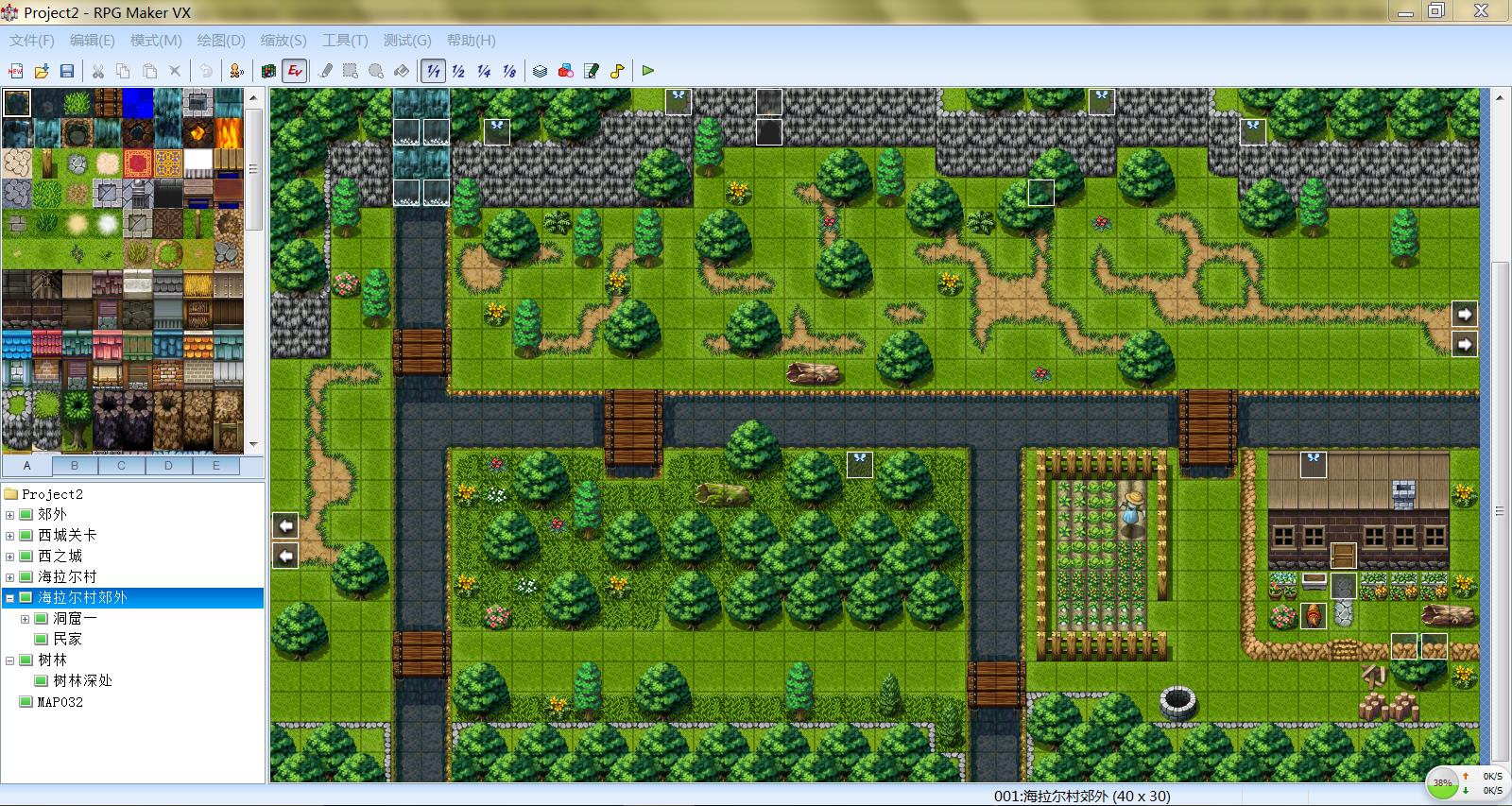Save the project with the floppy disk icon

[x=67, y=71]
